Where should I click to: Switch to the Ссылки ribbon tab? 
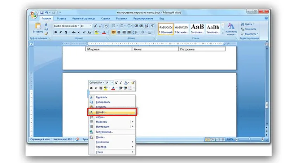(106, 19)
